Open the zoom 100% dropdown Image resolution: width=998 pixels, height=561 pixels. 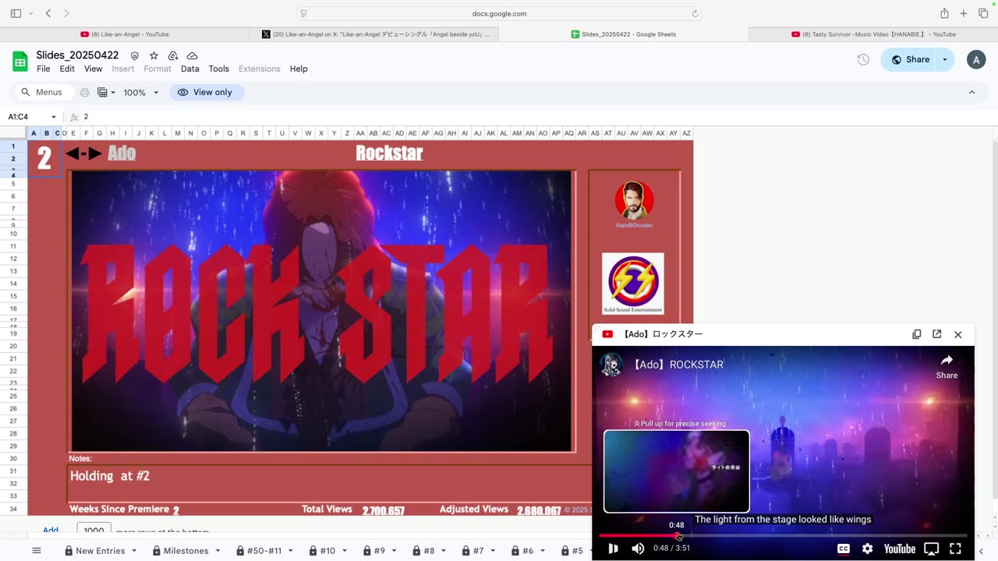click(x=141, y=92)
